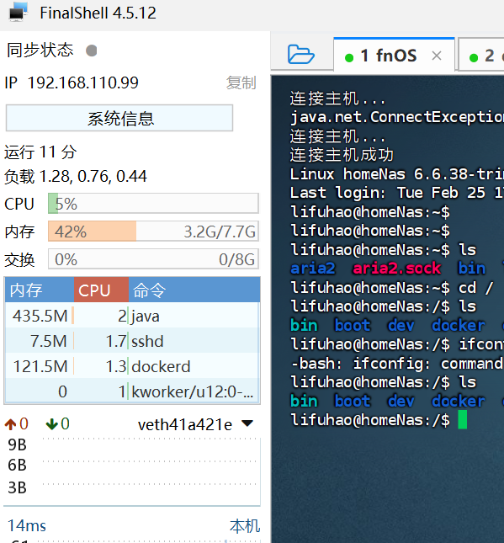This screenshot has width=504, height=543.
Task: Click the gray sync status indicator dot
Action: [92, 51]
